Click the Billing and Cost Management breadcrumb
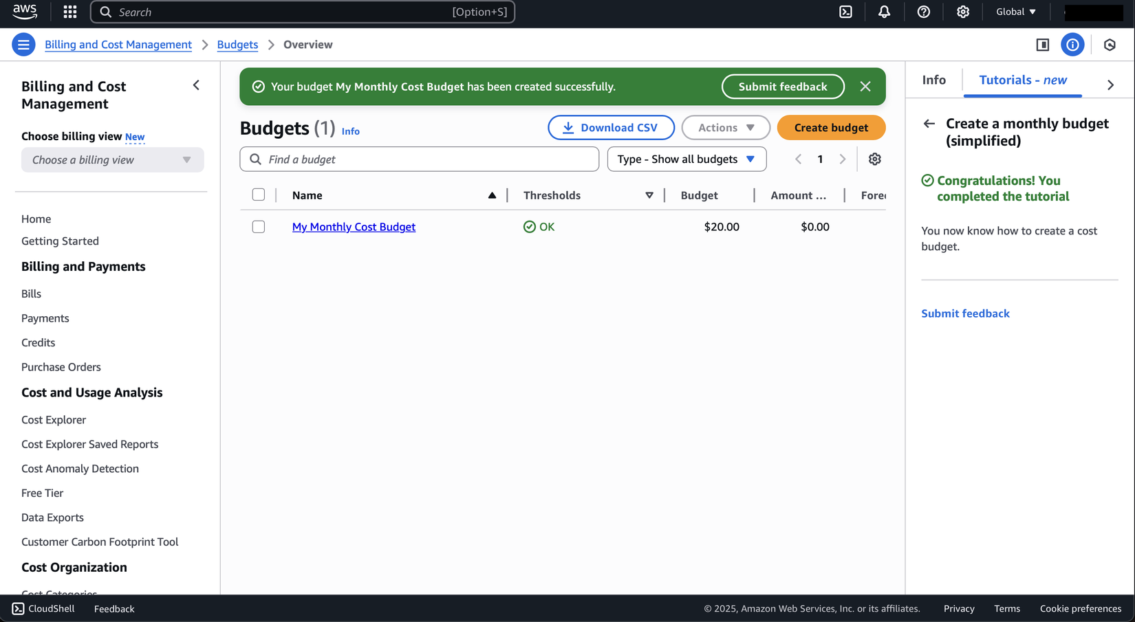Viewport: 1135px width, 622px height. pos(118,45)
